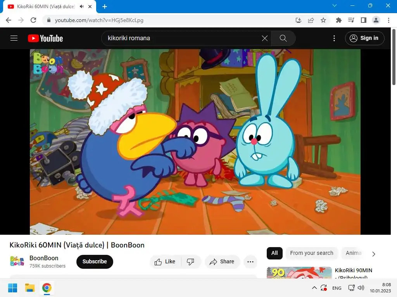Show more chips with right chevron

point(374,254)
